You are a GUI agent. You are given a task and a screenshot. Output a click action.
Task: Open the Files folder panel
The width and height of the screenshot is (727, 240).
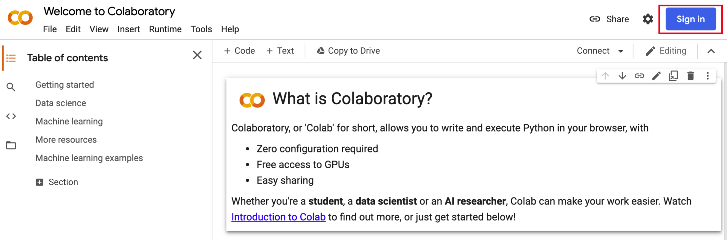(11, 145)
